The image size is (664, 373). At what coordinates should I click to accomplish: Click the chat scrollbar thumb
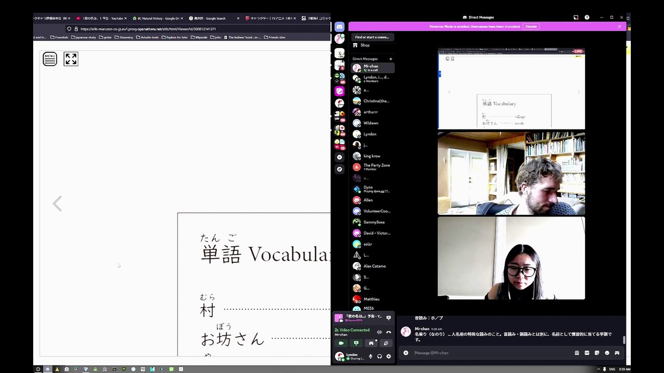(624, 340)
